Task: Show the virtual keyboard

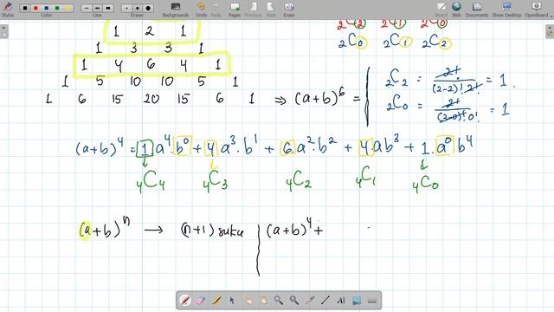Action: 371,301
